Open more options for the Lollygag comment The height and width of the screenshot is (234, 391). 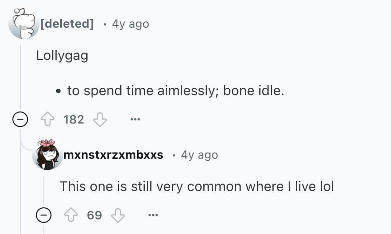(x=135, y=120)
